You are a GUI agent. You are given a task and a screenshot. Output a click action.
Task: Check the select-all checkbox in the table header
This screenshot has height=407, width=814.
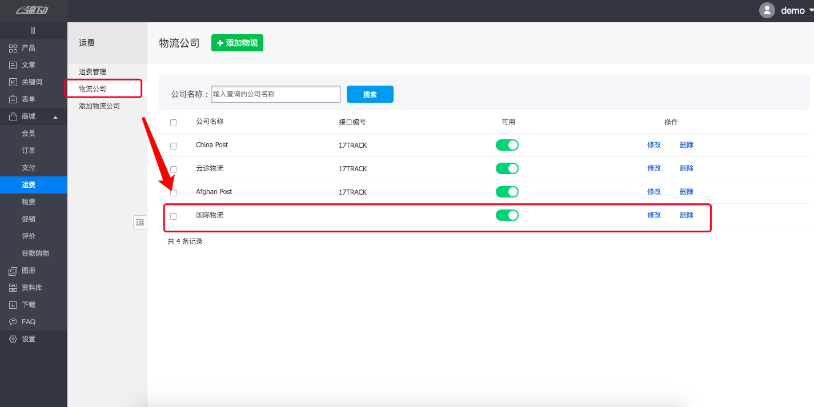(174, 123)
